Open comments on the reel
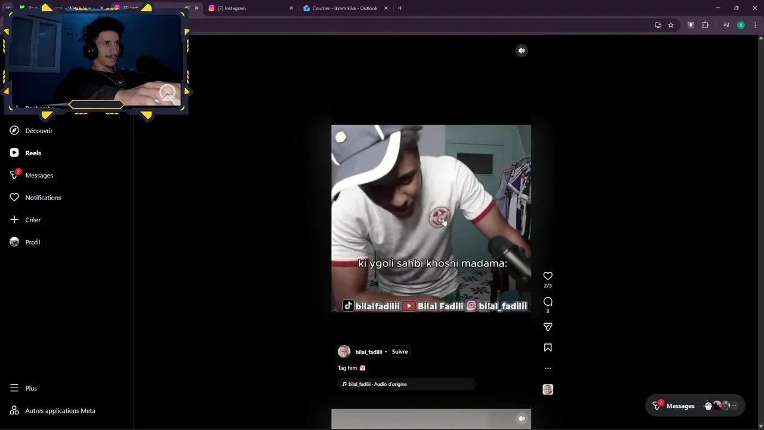 tap(548, 301)
